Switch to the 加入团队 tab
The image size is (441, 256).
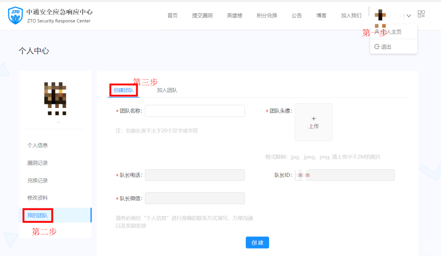[167, 90]
